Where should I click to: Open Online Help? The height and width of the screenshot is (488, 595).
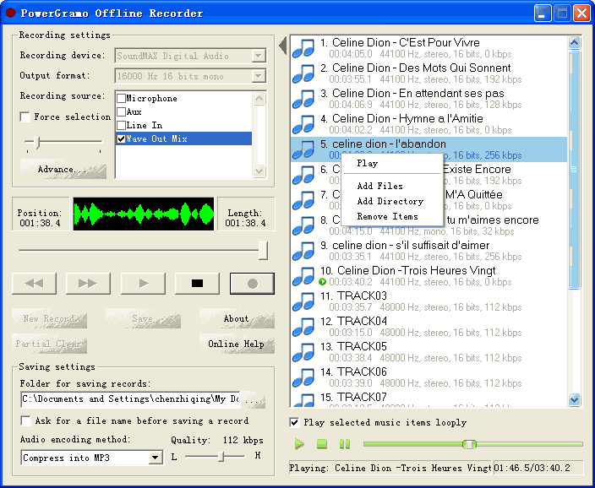pyautogui.click(x=237, y=344)
